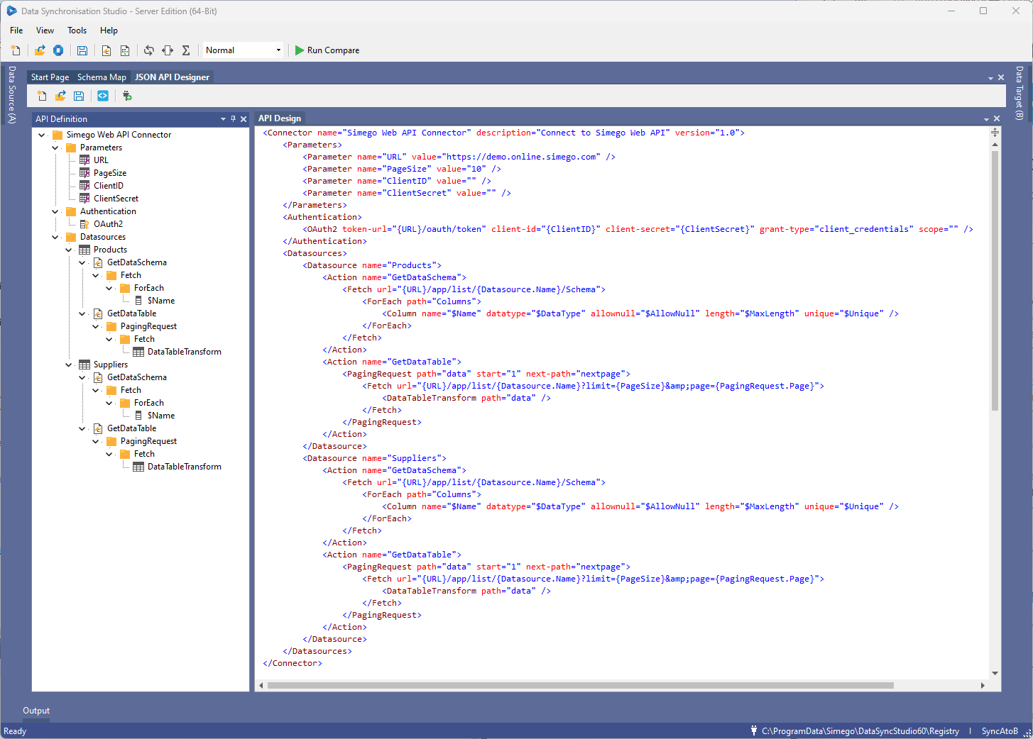1033x739 pixels.
Task: Select the ClientSecret tree item label
Action: (x=116, y=199)
